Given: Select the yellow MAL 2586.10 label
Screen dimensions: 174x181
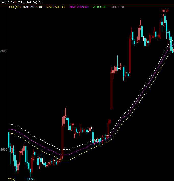Looking at the screenshot, I should point(55,7).
